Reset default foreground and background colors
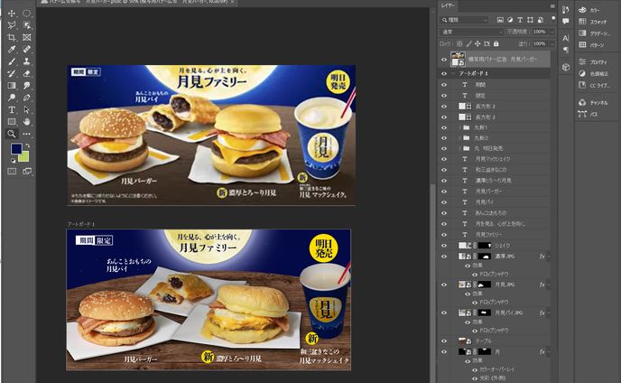 tap(13, 161)
